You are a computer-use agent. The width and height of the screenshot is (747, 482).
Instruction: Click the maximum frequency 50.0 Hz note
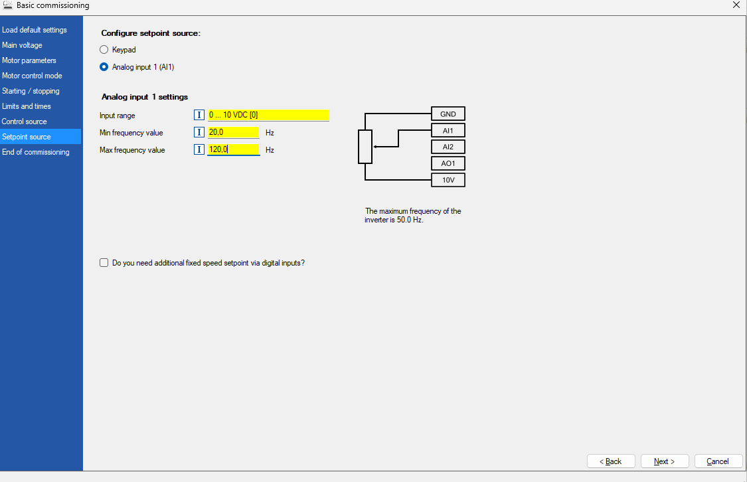tap(412, 215)
